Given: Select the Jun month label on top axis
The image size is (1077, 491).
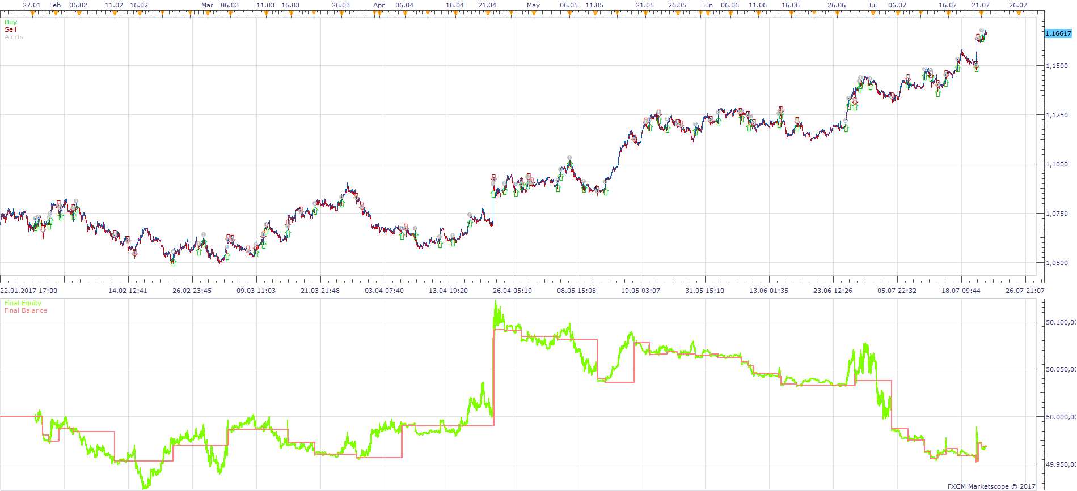Looking at the screenshot, I should (707, 5).
